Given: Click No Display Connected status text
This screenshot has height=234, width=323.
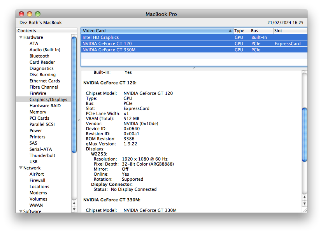Looking at the screenshot, I should (x=134, y=189).
